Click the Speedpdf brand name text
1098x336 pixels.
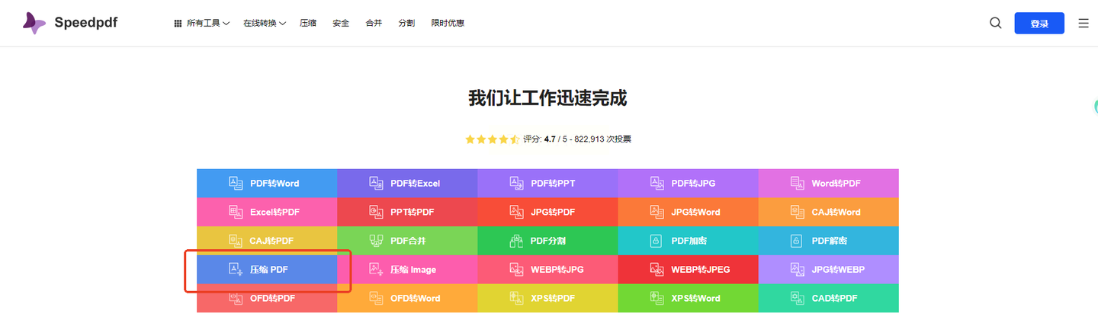pos(86,23)
